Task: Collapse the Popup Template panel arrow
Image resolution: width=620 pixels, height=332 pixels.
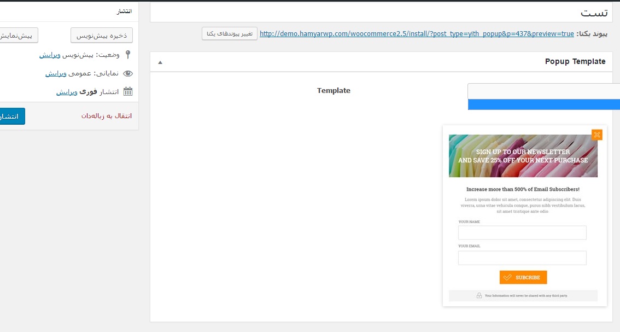Action: 160,62
